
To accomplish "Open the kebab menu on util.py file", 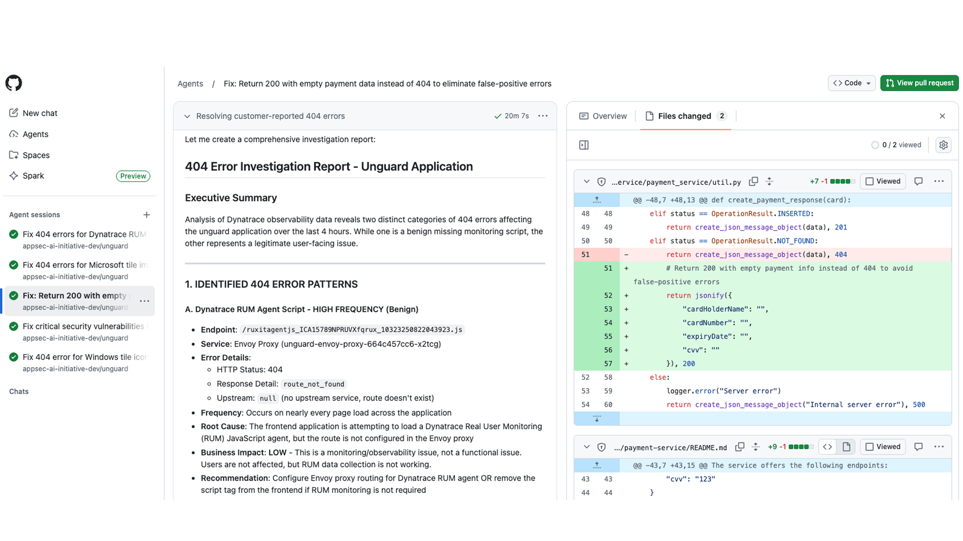I will [x=939, y=181].
